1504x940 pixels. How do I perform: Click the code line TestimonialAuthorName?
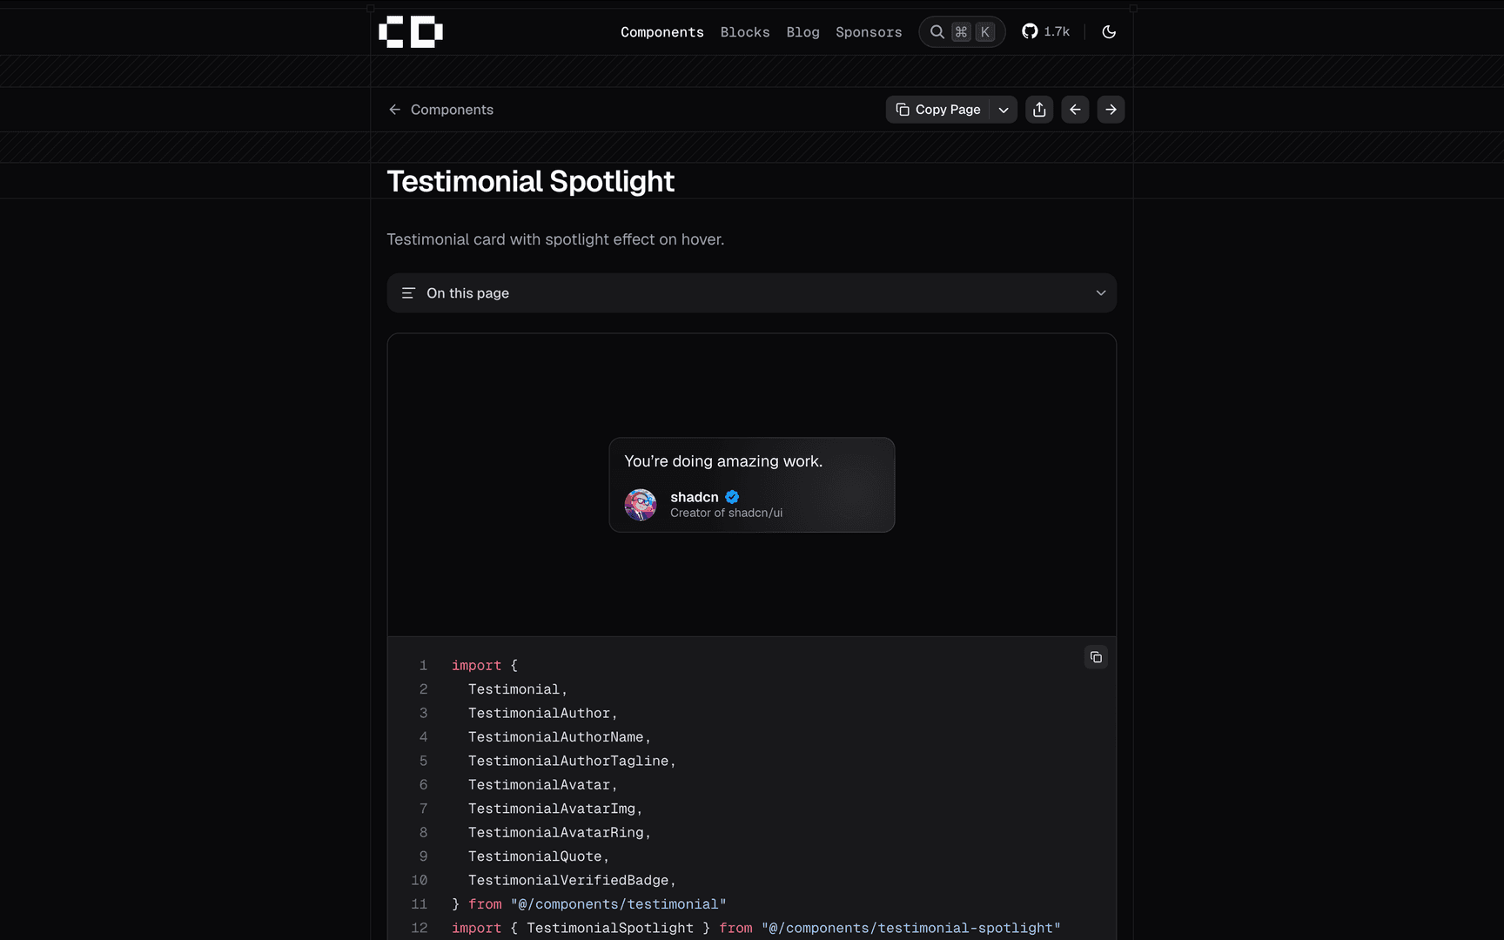pos(560,737)
